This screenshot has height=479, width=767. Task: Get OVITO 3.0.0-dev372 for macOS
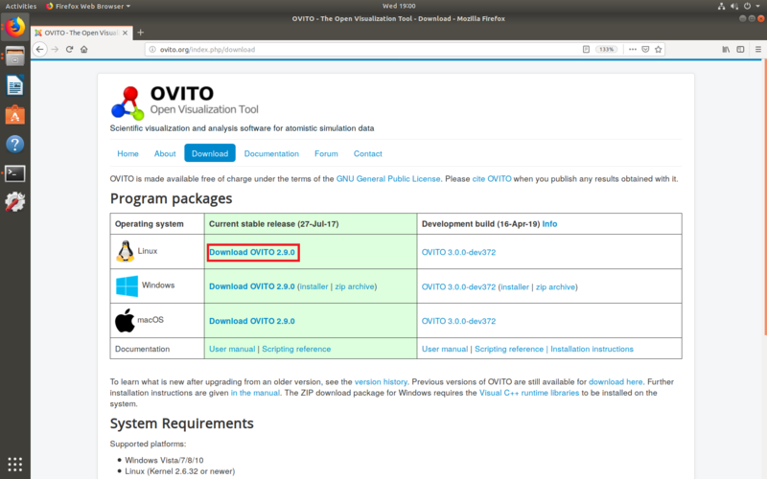458,321
